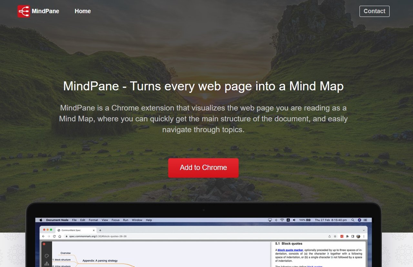Click the 100% battery indicator
Viewport: 413px width, 267px height.
[305, 220]
